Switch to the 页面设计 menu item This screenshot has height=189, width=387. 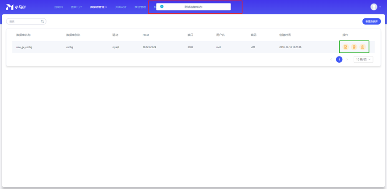[x=121, y=7]
